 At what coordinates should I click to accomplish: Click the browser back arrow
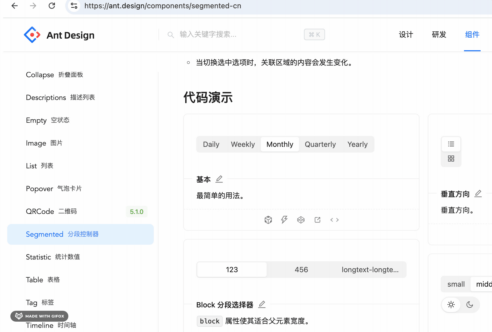15,6
